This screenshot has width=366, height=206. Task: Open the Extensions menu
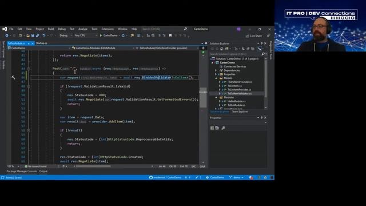pos(108,29)
